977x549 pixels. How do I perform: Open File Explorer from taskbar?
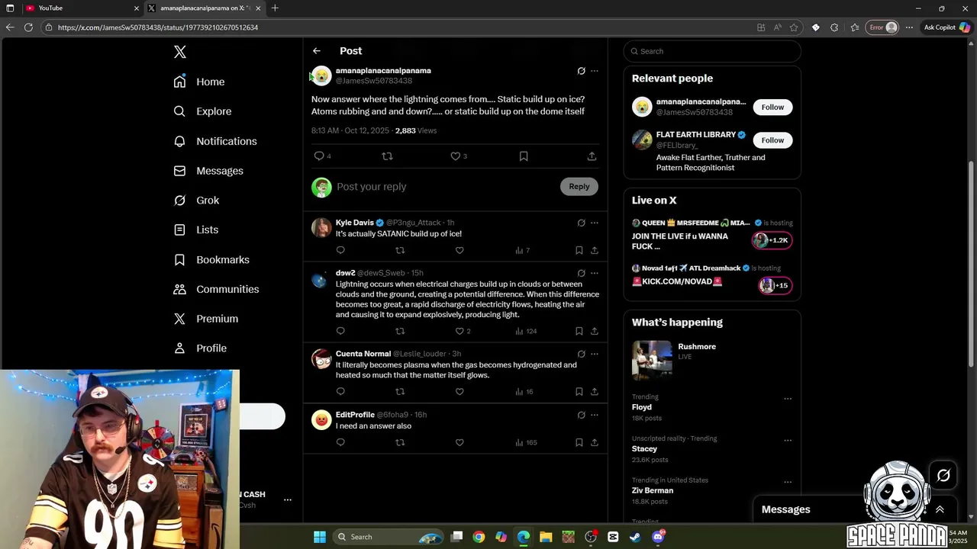(x=546, y=537)
